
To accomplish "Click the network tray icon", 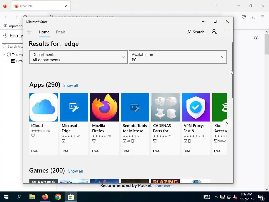I will tap(229, 197).
